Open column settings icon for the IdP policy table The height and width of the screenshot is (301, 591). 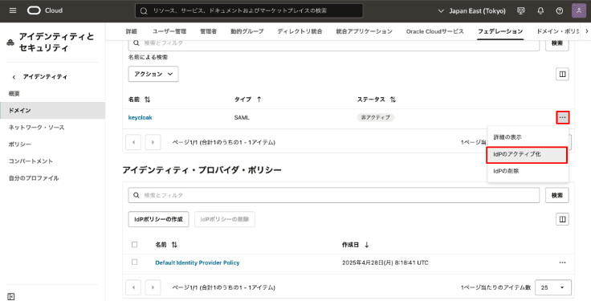[x=562, y=219]
